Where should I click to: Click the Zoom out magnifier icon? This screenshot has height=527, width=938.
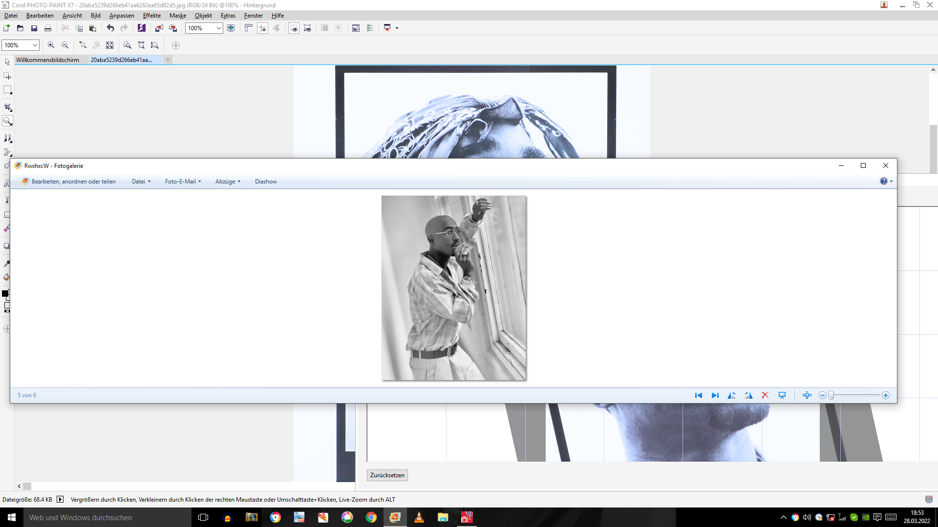pyautogui.click(x=65, y=45)
